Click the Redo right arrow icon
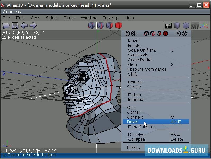The height and width of the screenshot is (159, 211). pos(33,25)
